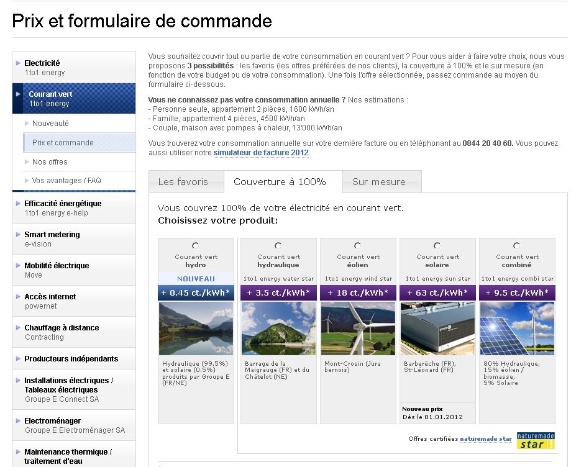
Task: Click the combiné solar panel photo
Action: pos(517,329)
